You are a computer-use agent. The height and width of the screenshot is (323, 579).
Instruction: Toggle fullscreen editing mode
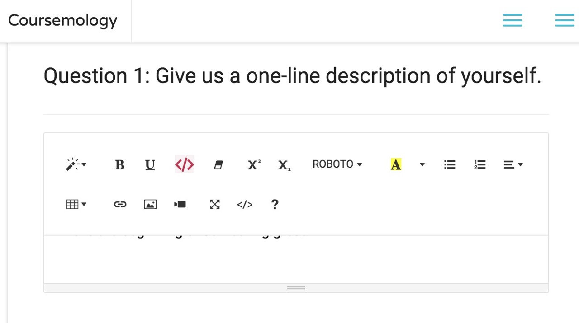tap(214, 204)
